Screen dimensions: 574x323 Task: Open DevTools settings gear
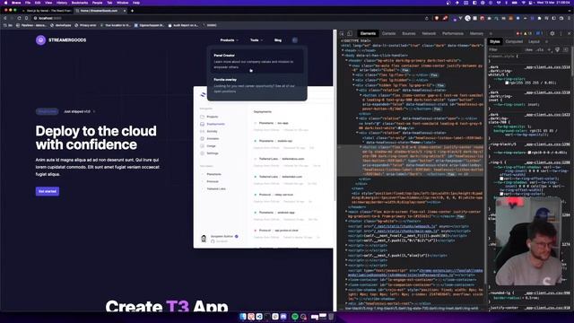[552, 34]
